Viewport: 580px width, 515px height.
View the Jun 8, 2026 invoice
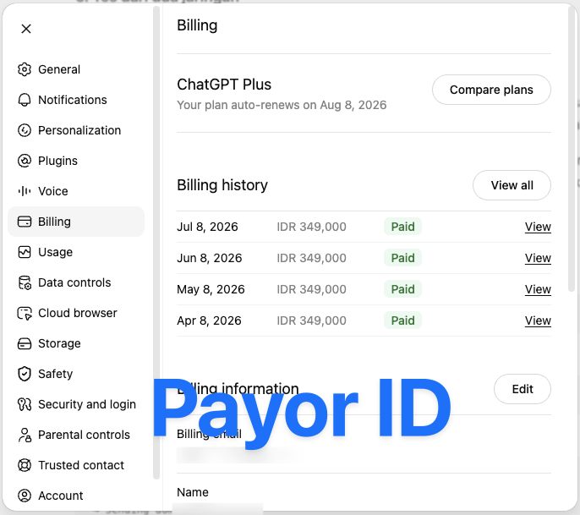coord(538,258)
